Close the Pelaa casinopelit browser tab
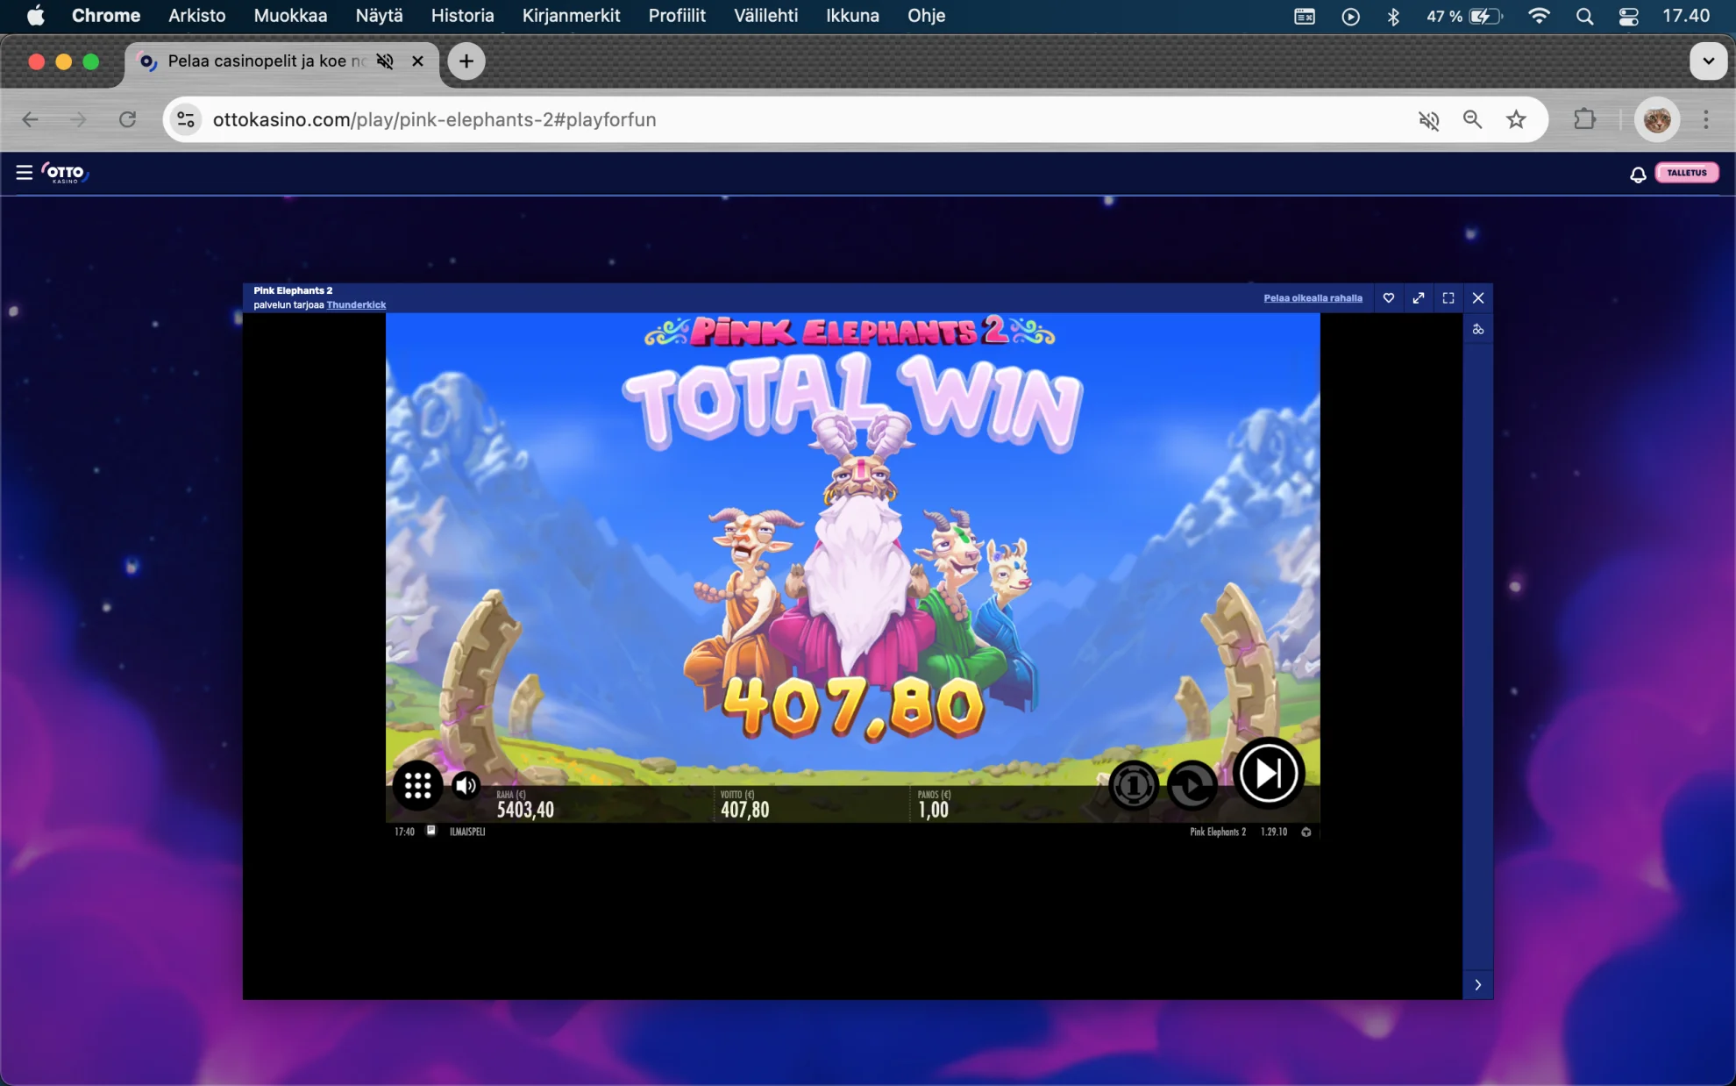Screen dimensions: 1736x1086 coord(417,61)
